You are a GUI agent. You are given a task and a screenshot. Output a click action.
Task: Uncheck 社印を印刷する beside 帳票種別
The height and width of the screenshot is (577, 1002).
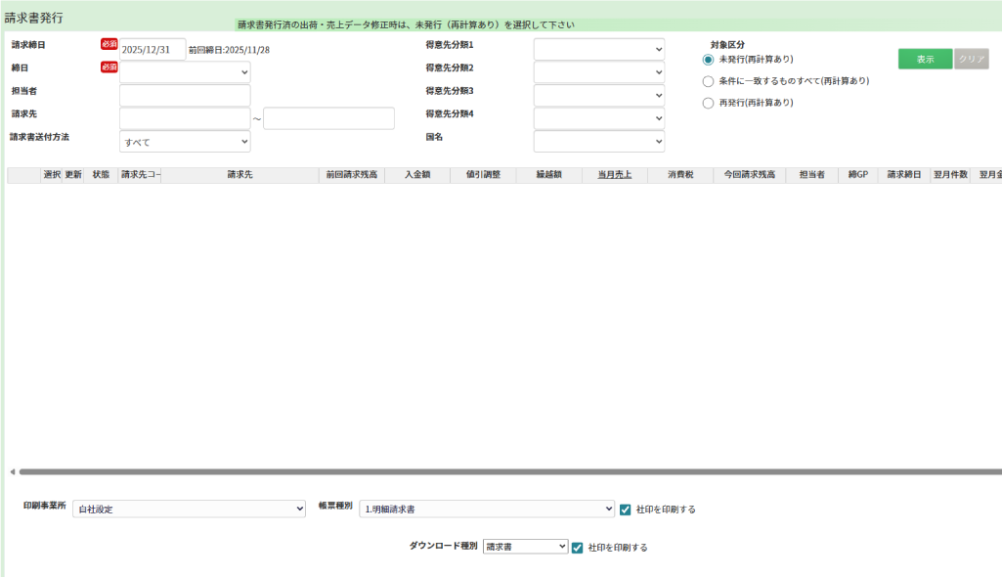pos(626,510)
